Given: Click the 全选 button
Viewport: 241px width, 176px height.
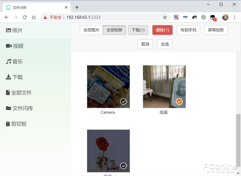Looking at the screenshot, I should 165,44.
